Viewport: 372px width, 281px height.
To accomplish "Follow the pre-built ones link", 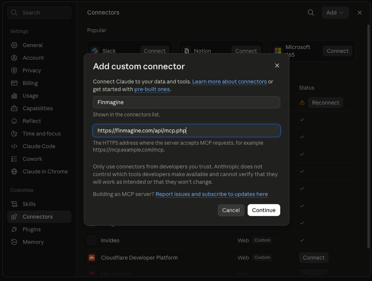I will (152, 89).
